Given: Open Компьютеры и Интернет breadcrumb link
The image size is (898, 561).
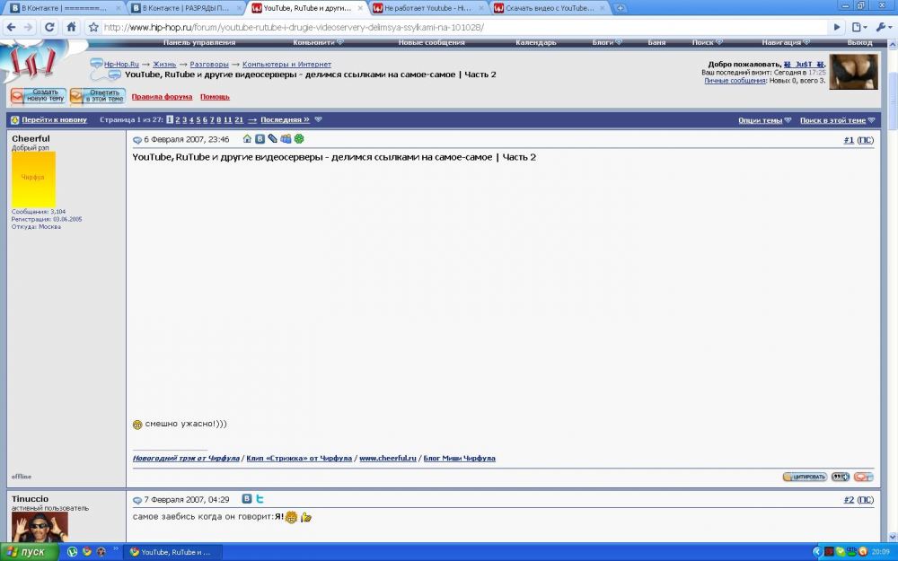Looking at the screenshot, I should coord(286,64).
